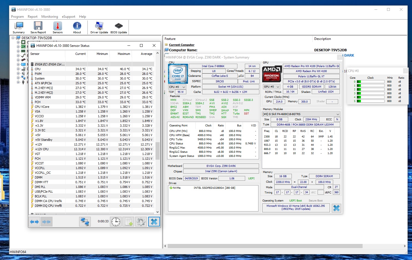Click Core 0 clock bar in CPU #0 window
Image resolution: width=412 pixels, height=260 pixels.
[370, 82]
